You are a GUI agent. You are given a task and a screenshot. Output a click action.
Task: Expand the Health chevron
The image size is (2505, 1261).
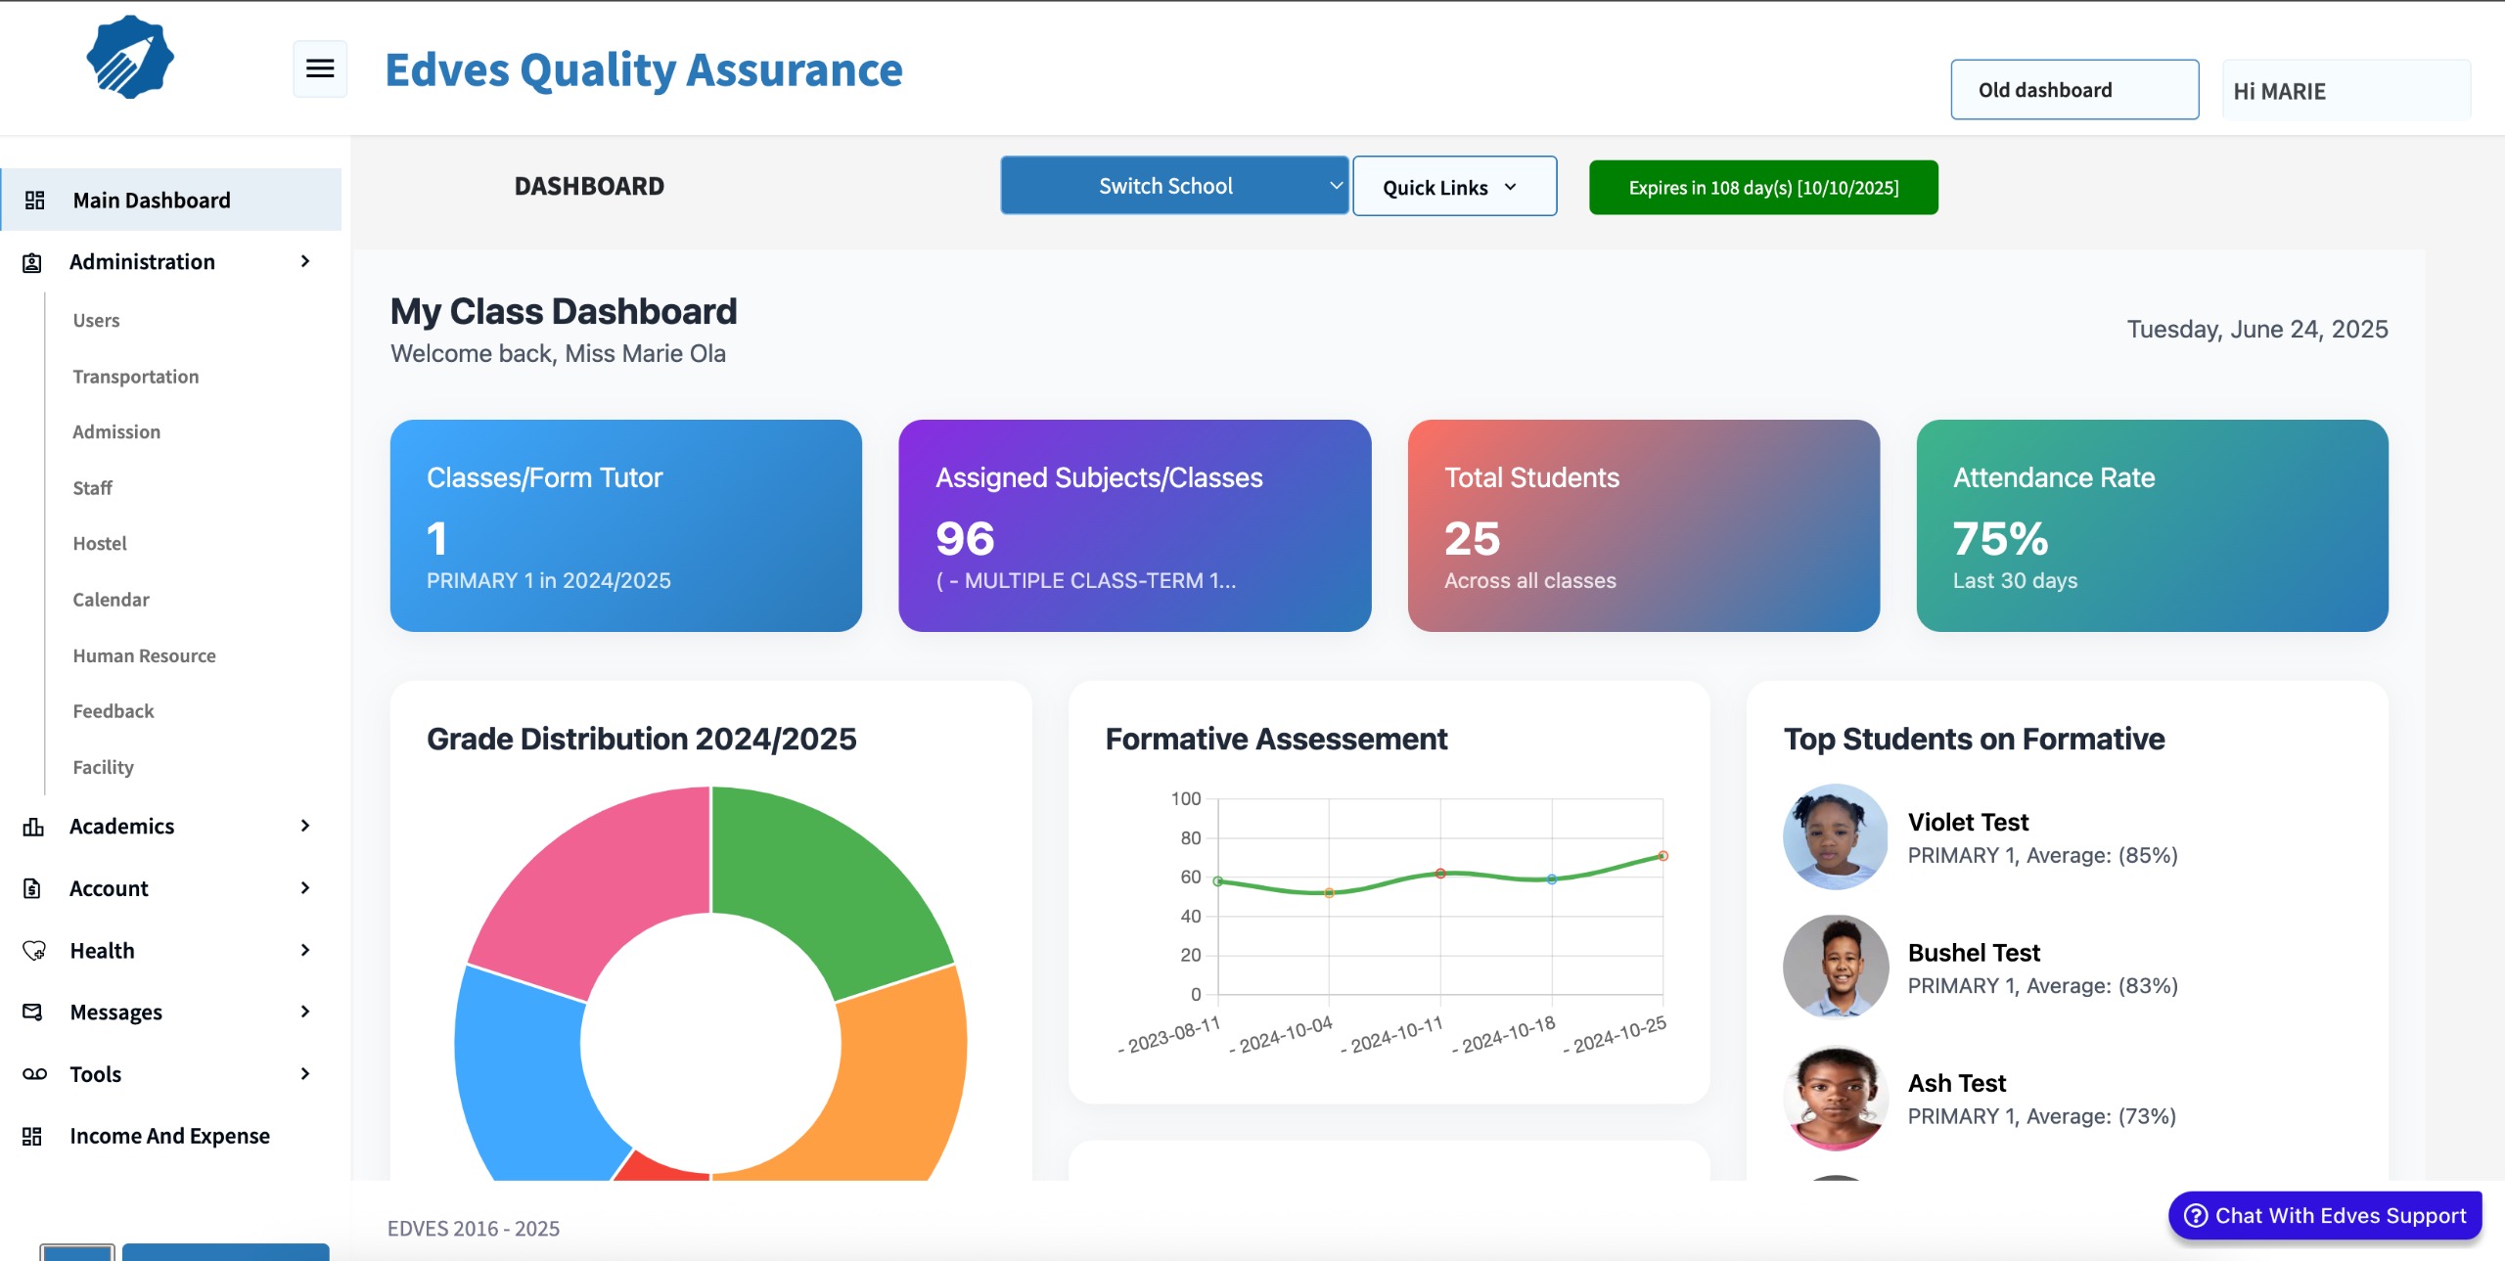[x=305, y=950]
